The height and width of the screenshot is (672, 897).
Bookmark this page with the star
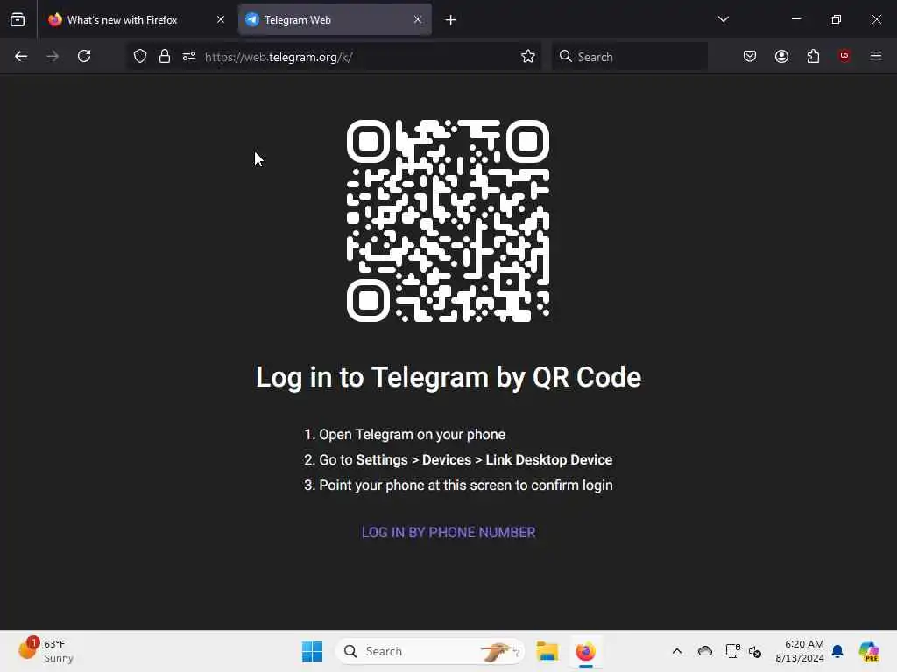(528, 56)
